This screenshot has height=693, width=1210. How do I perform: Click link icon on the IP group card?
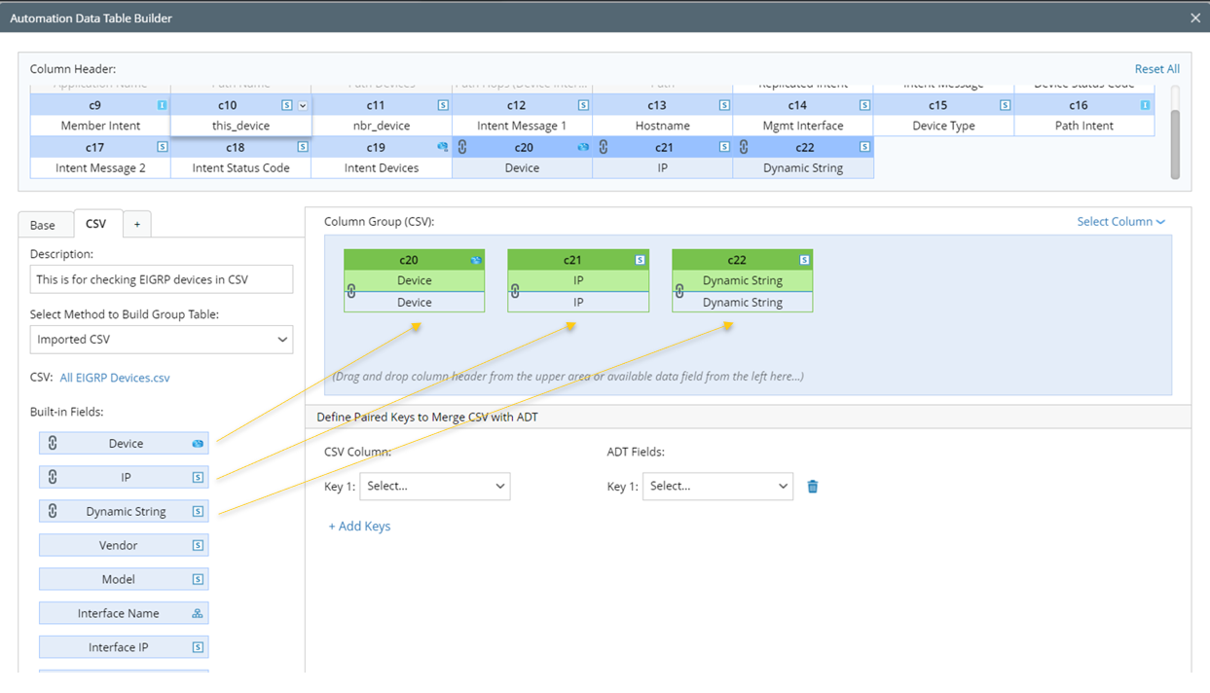click(x=515, y=290)
